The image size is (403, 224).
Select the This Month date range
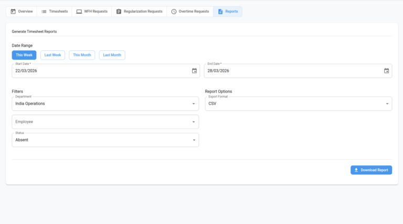point(82,55)
